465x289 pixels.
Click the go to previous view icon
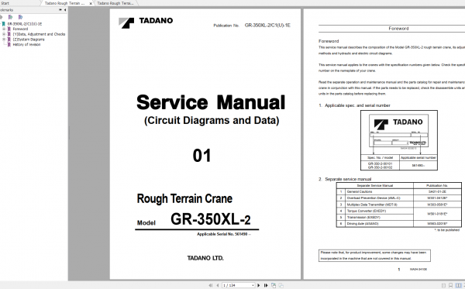(274, 285)
